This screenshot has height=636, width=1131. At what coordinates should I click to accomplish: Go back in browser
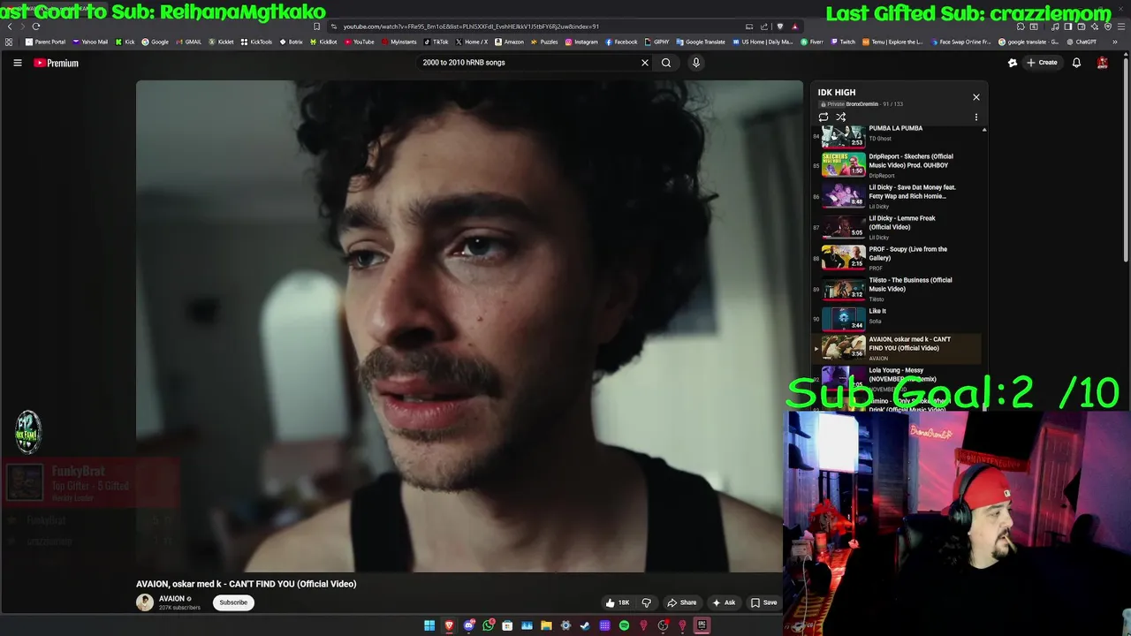10,26
